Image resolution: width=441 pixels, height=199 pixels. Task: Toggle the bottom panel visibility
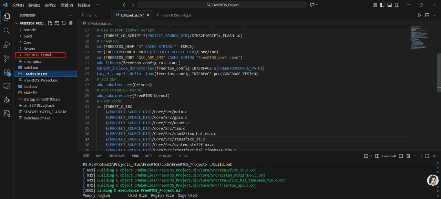[390, 5]
